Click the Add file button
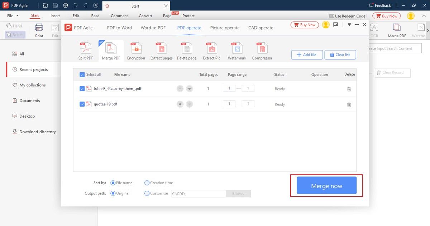430x226 pixels. coord(307,55)
